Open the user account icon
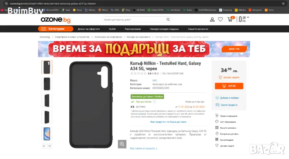 (x=212, y=19)
